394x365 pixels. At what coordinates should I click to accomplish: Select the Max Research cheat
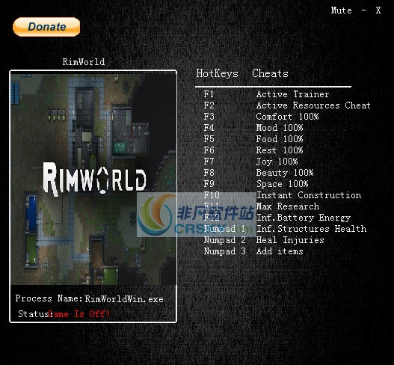tap(288, 206)
